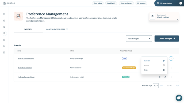This screenshot has height=103, width=184.
Task: Open the Active widgets filter dropdown
Action: click(139, 39)
